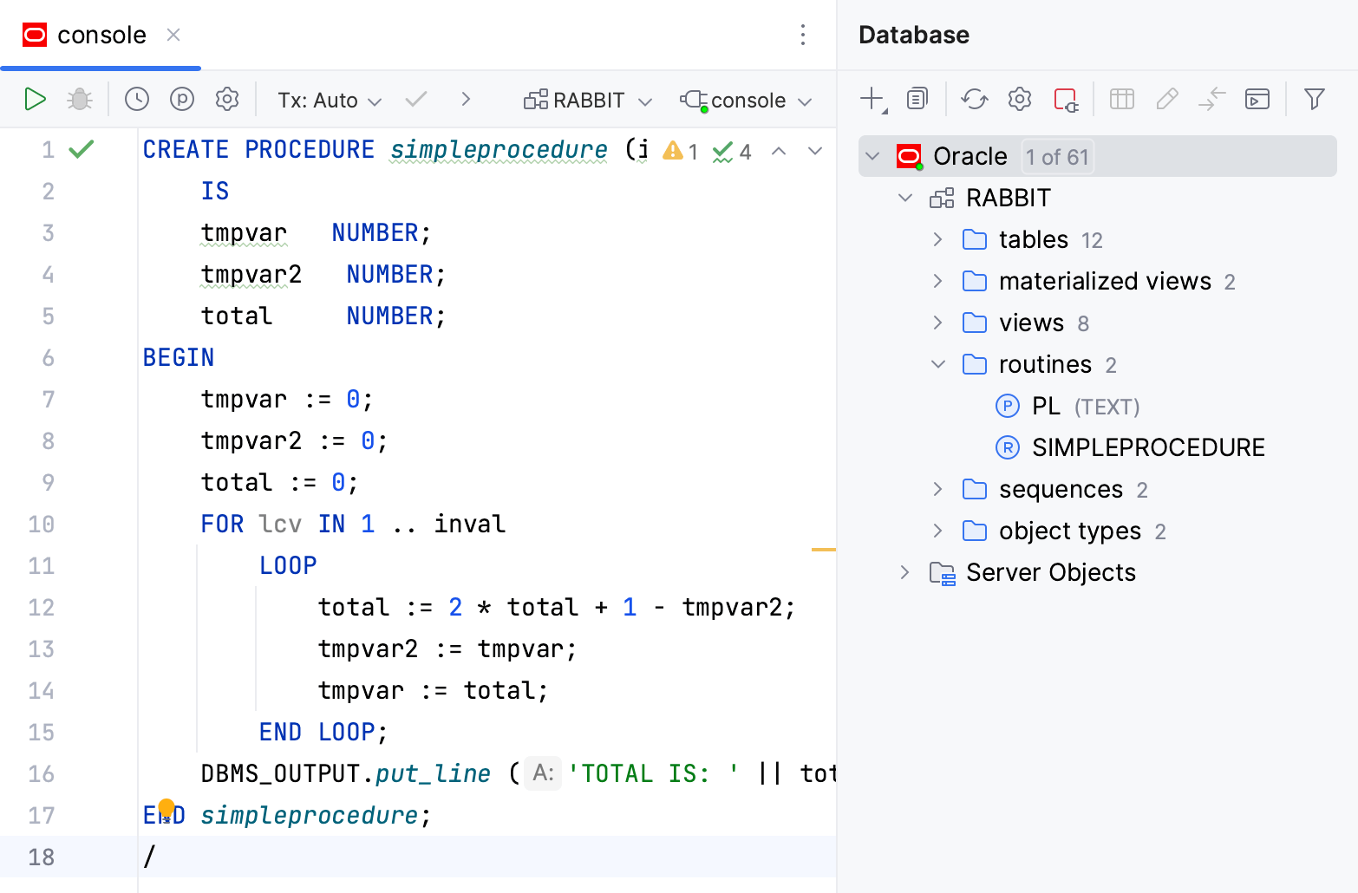Open console settings via the gear icon
The width and height of the screenshot is (1358, 893).
226,99
